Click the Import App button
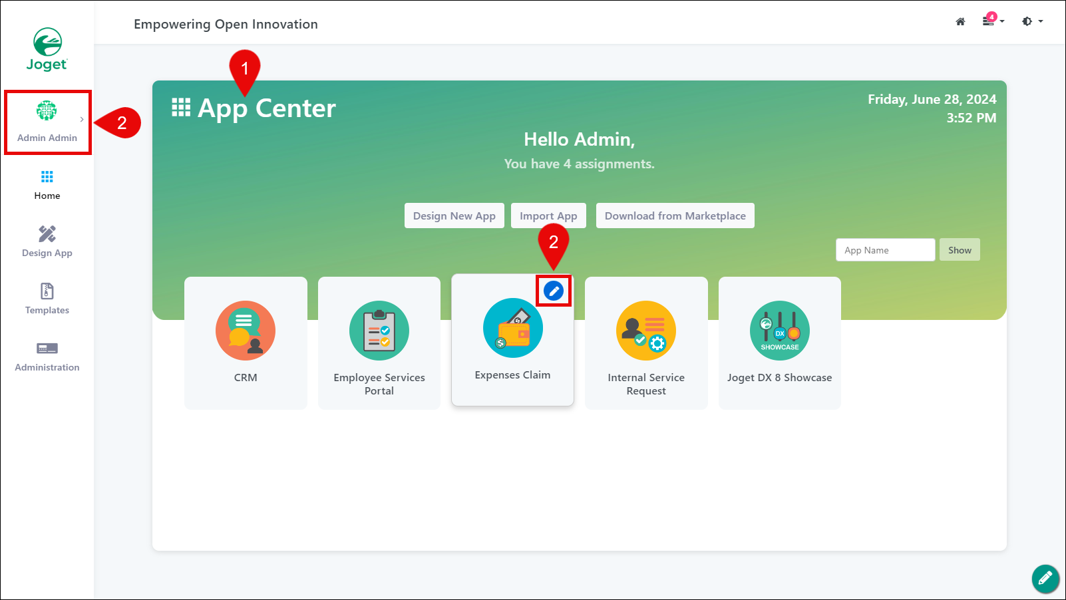The height and width of the screenshot is (600, 1066). click(548, 216)
